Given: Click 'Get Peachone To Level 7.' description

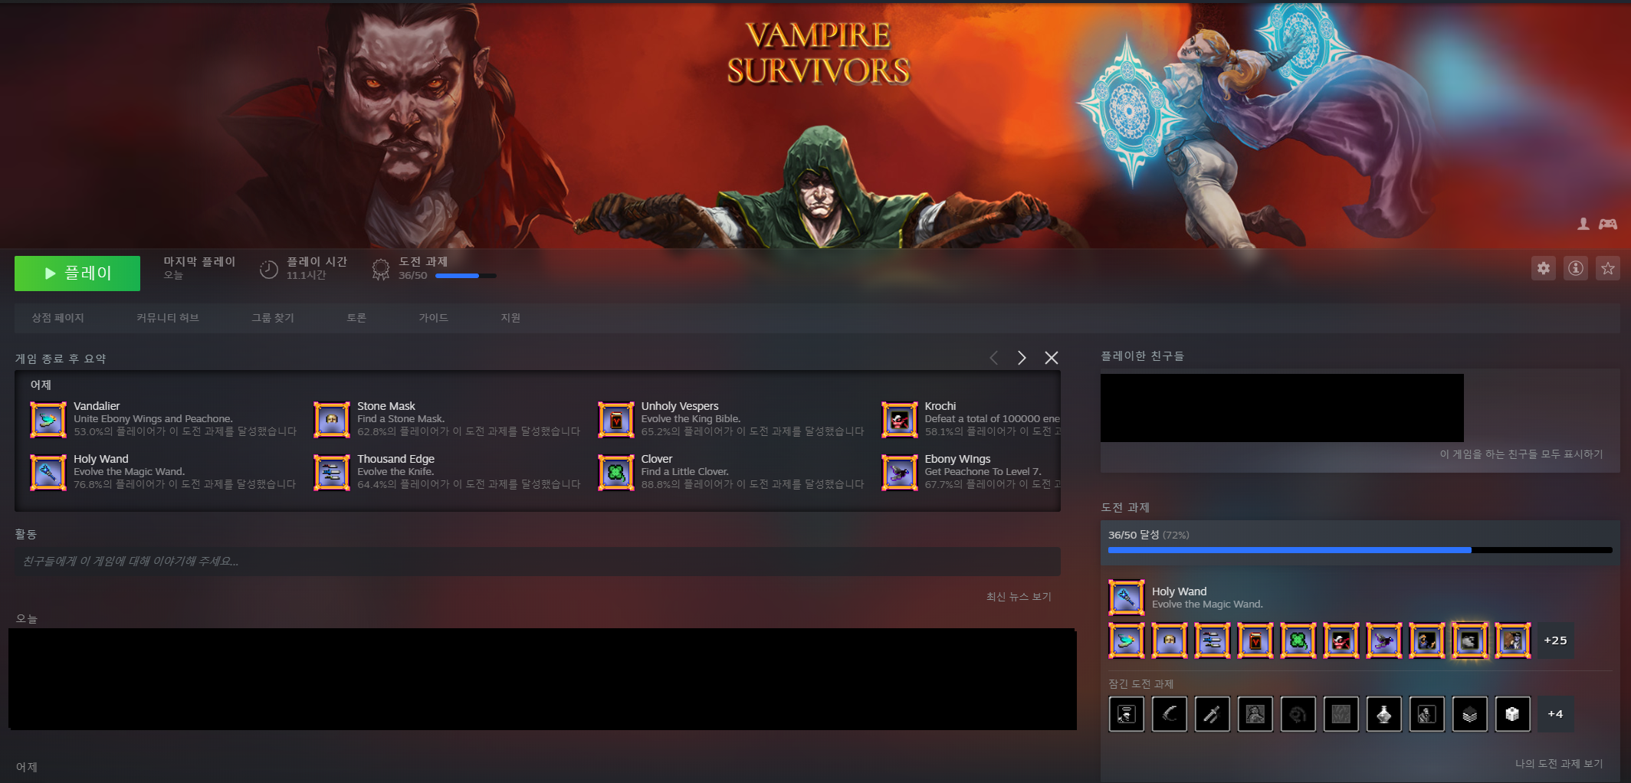Looking at the screenshot, I should [x=983, y=472].
